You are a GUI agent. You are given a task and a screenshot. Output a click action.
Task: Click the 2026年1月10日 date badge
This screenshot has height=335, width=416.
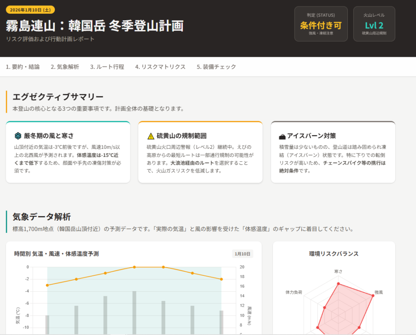click(x=30, y=10)
